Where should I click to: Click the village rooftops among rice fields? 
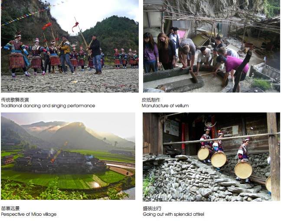pos(59,160)
